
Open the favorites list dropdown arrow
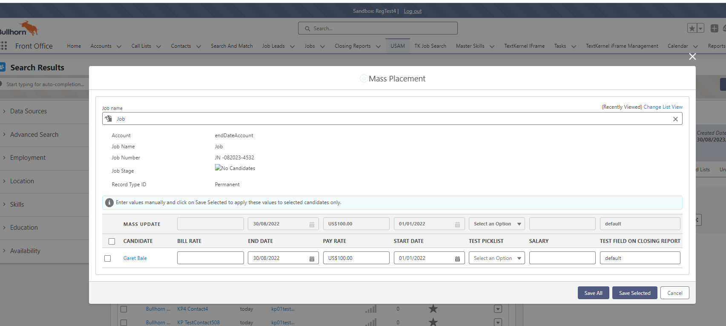coord(700,28)
